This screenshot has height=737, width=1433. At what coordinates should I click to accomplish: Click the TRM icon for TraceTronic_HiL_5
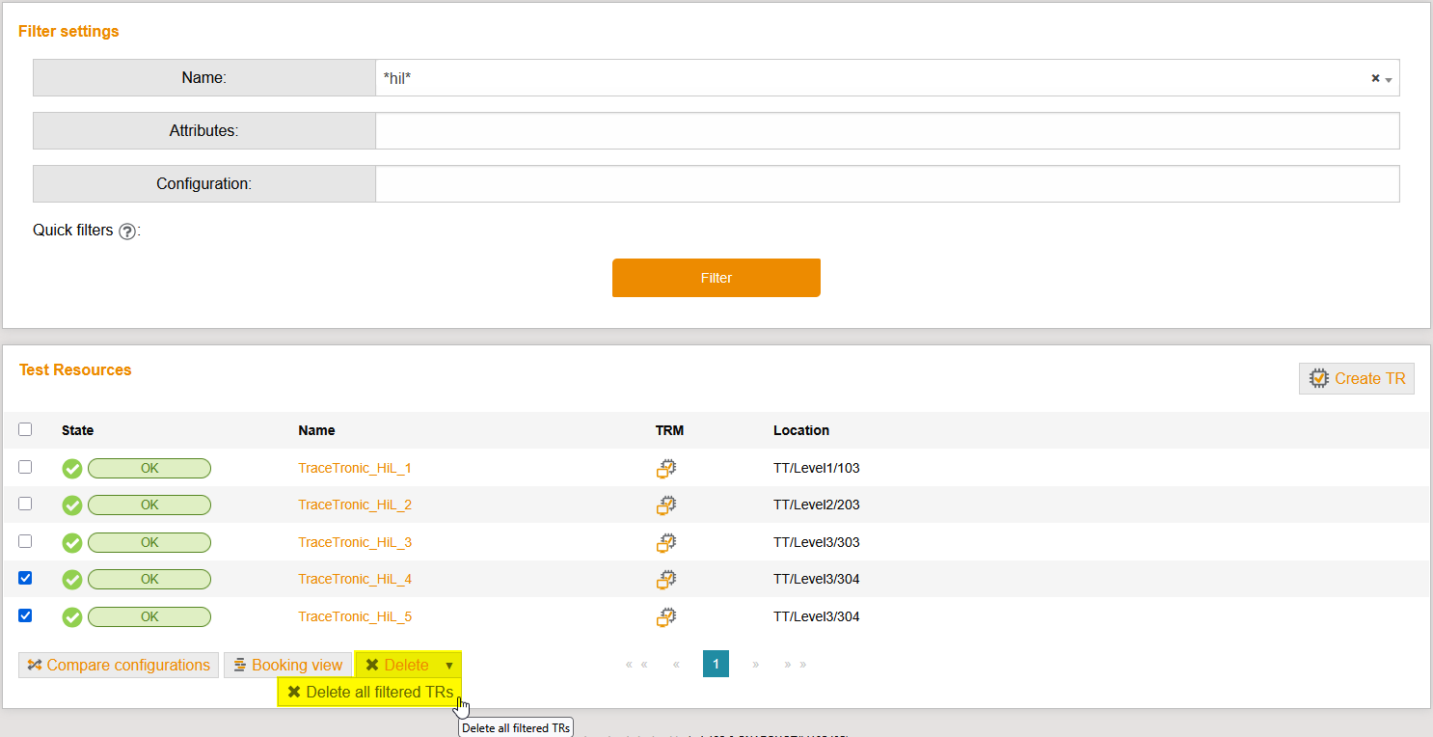[666, 617]
